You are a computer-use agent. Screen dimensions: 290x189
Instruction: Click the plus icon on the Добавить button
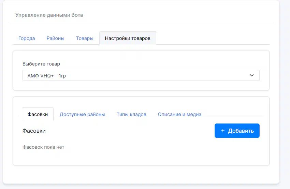point(223,131)
